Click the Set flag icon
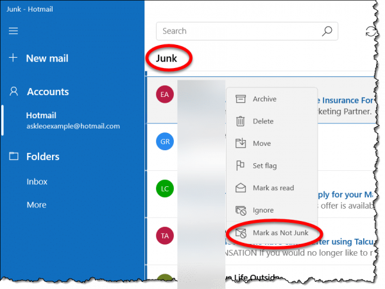The image size is (385, 289). (240, 166)
